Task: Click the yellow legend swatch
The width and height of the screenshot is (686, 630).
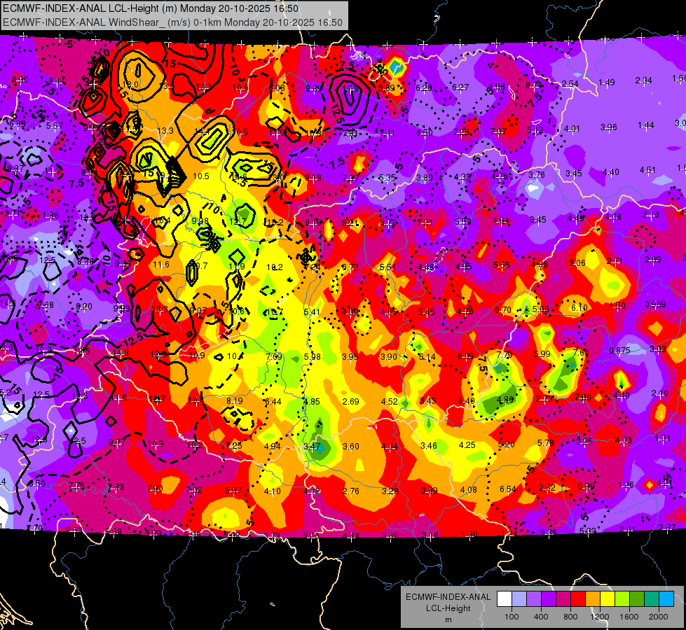Action: (608, 599)
